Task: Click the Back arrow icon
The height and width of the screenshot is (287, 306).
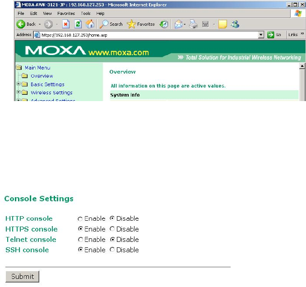Action: (21, 24)
